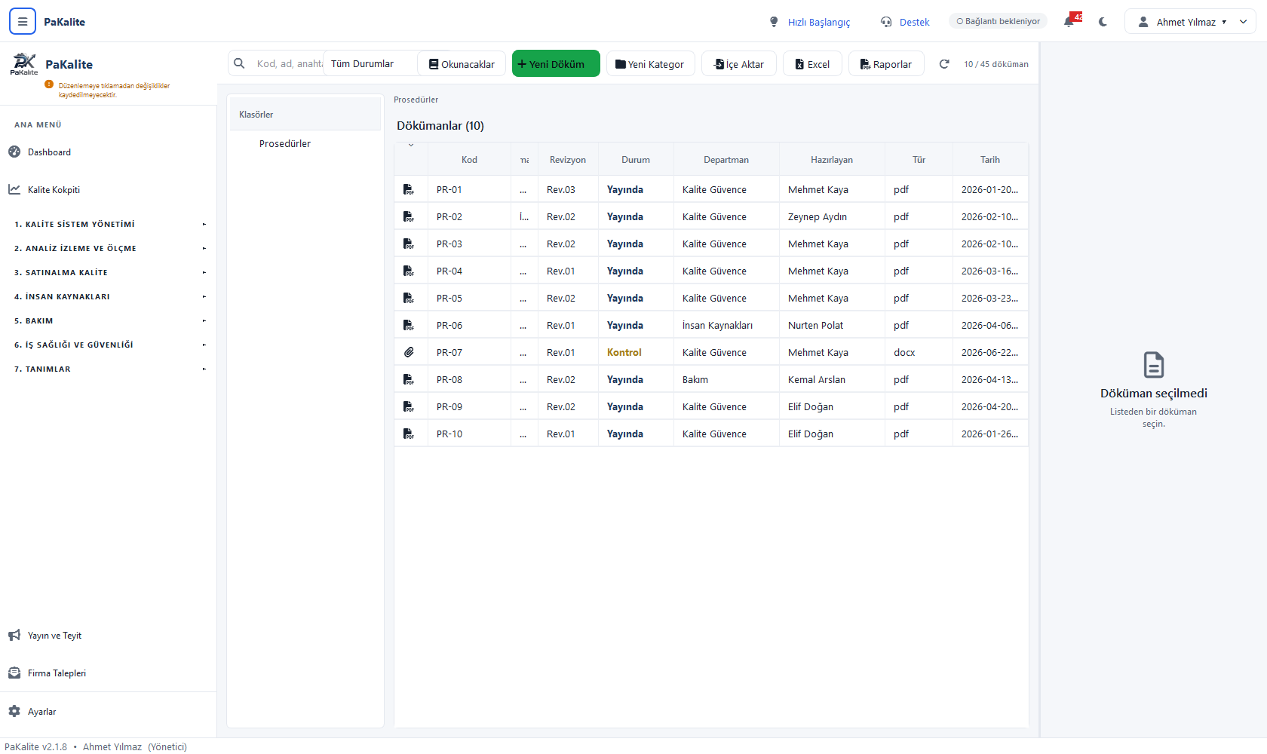Click the hamburger menu icon
1267x754 pixels.
[23, 22]
